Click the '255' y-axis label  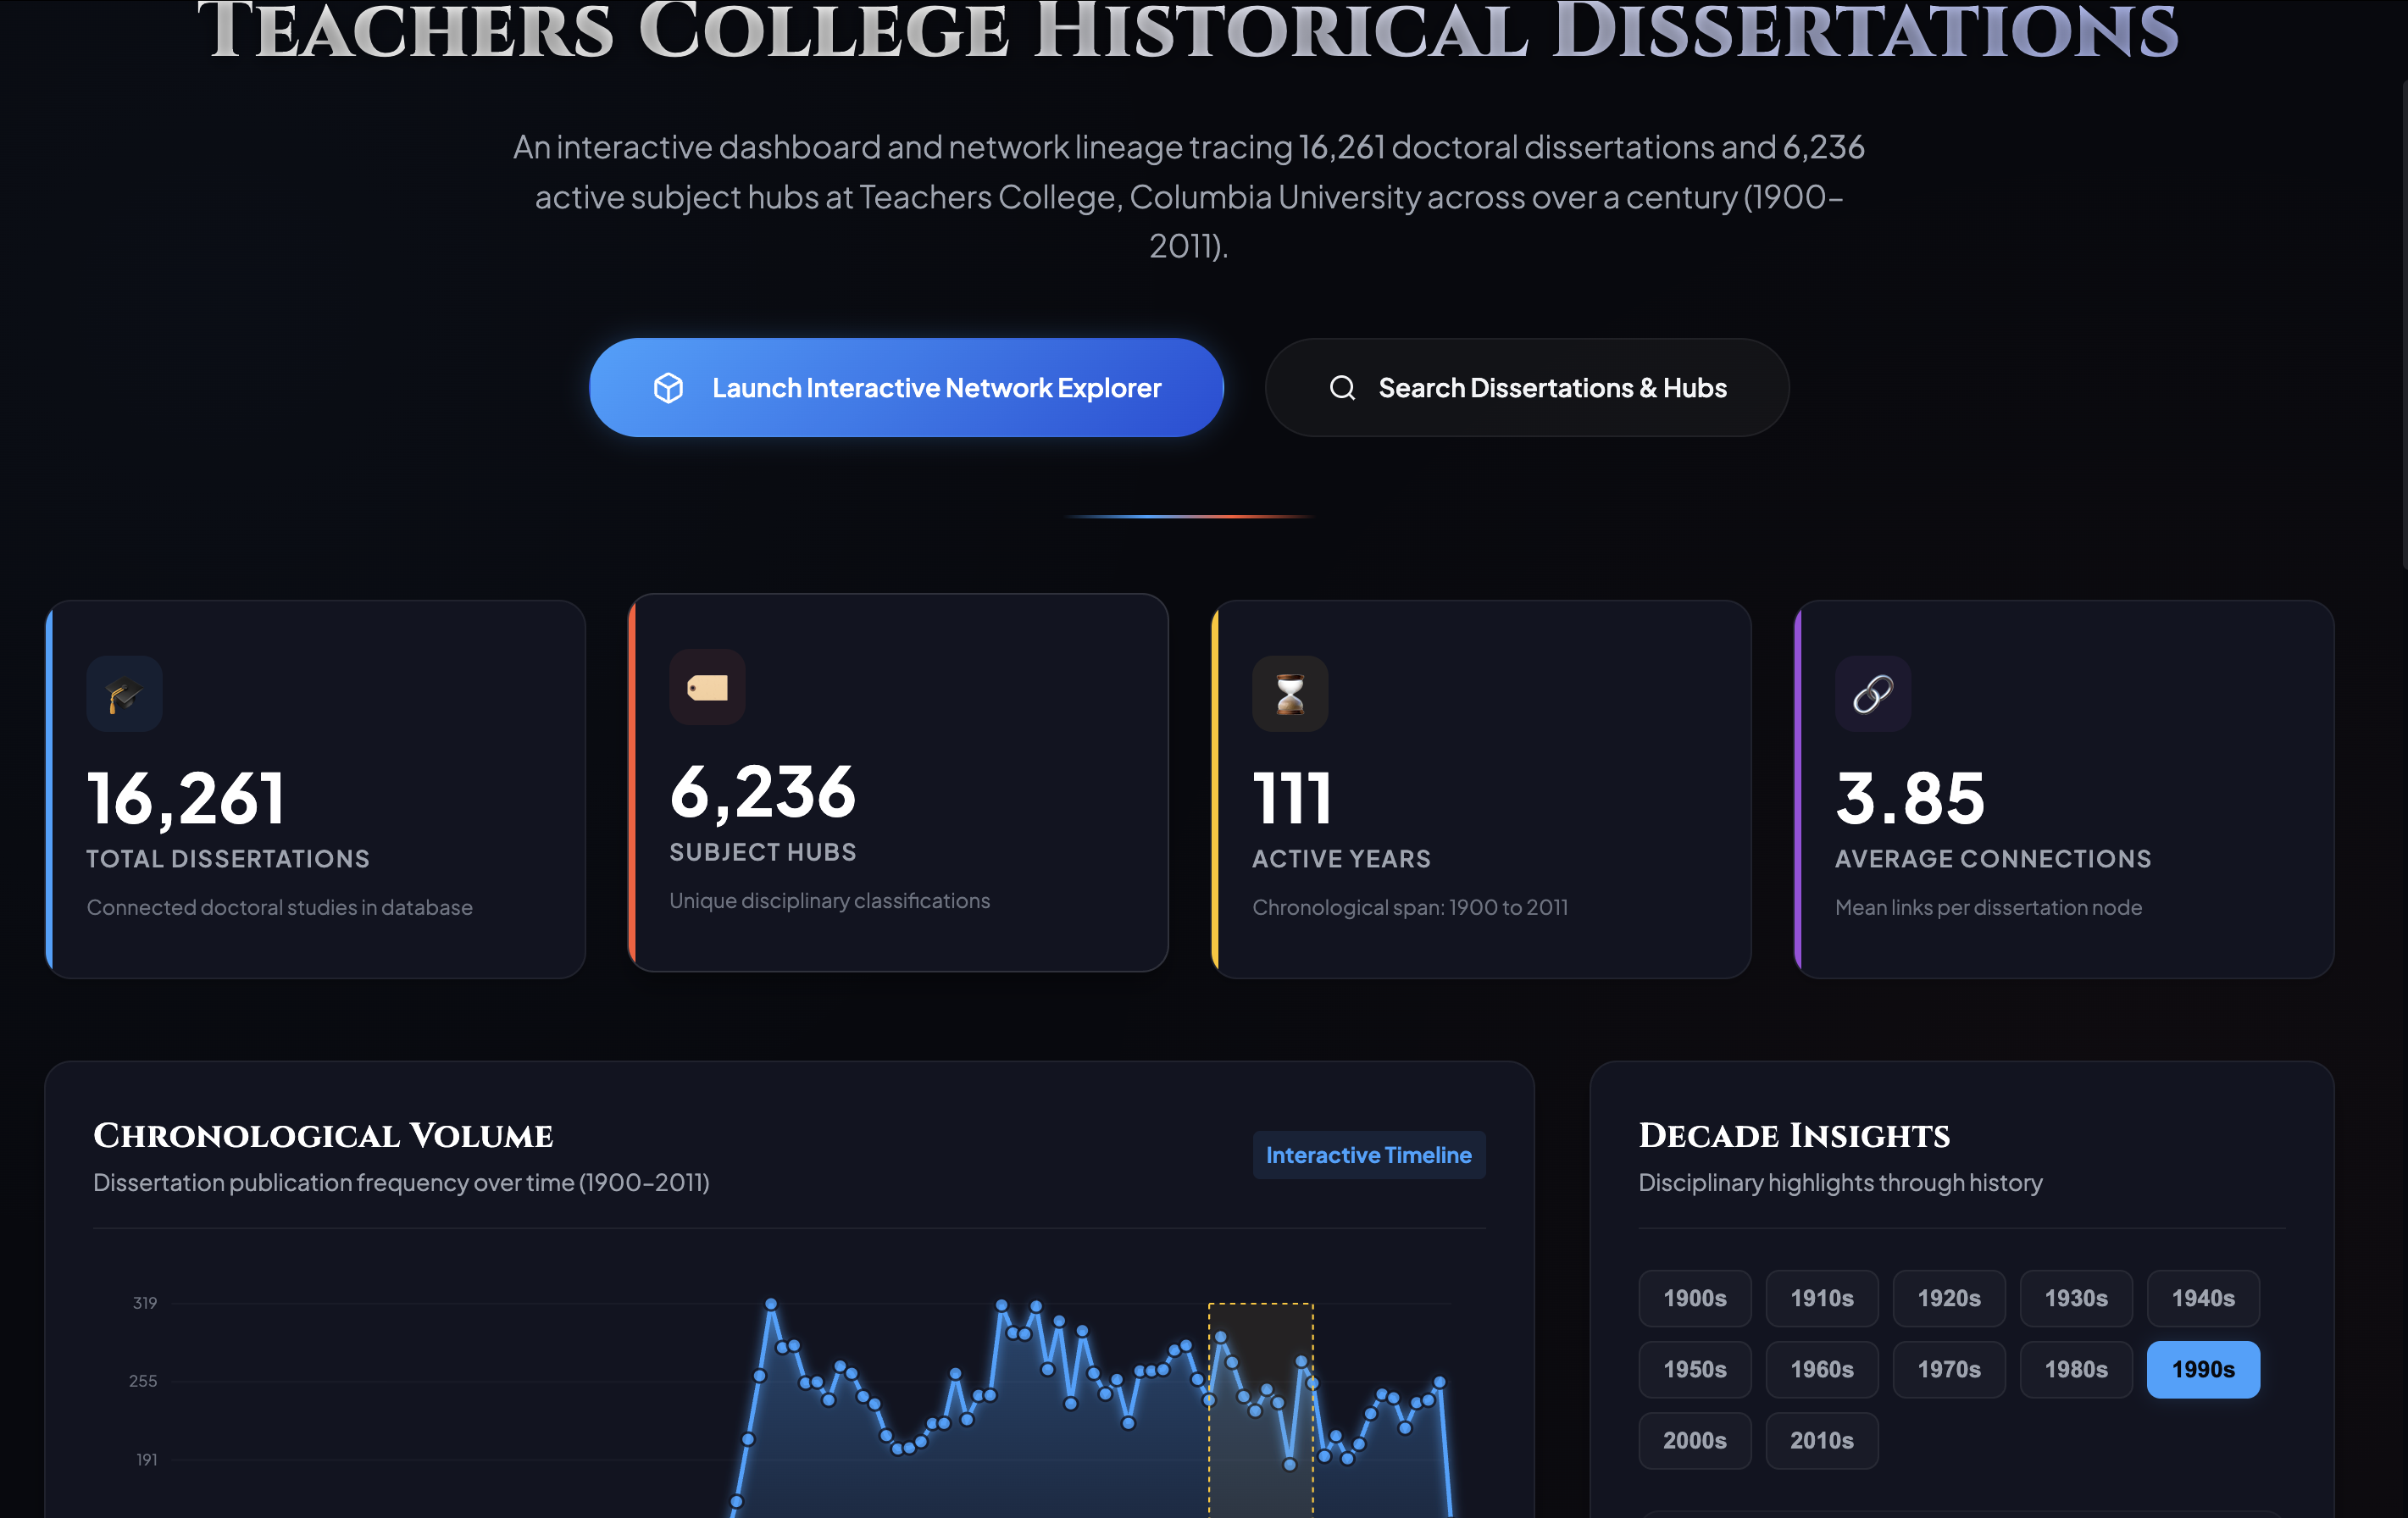coord(143,1381)
